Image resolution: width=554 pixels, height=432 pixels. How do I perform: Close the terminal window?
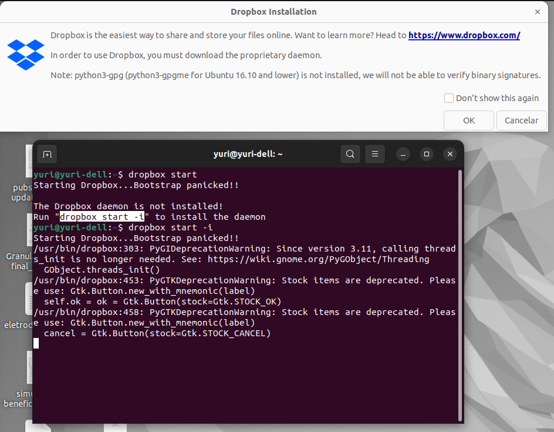point(450,155)
